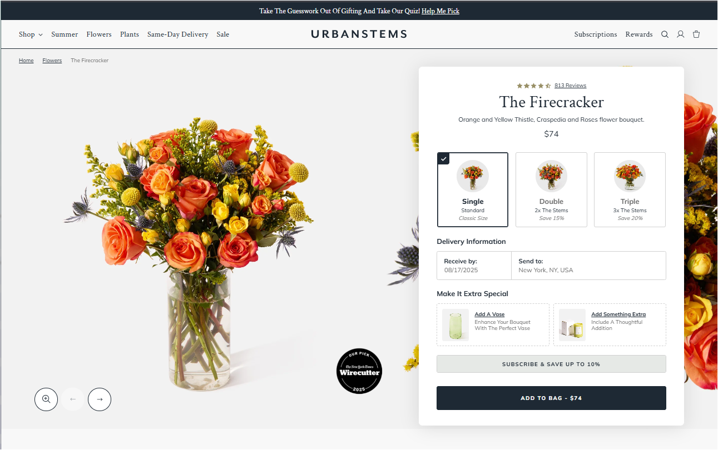
Task: Click Add To Bag - $74 button
Action: [x=551, y=398]
